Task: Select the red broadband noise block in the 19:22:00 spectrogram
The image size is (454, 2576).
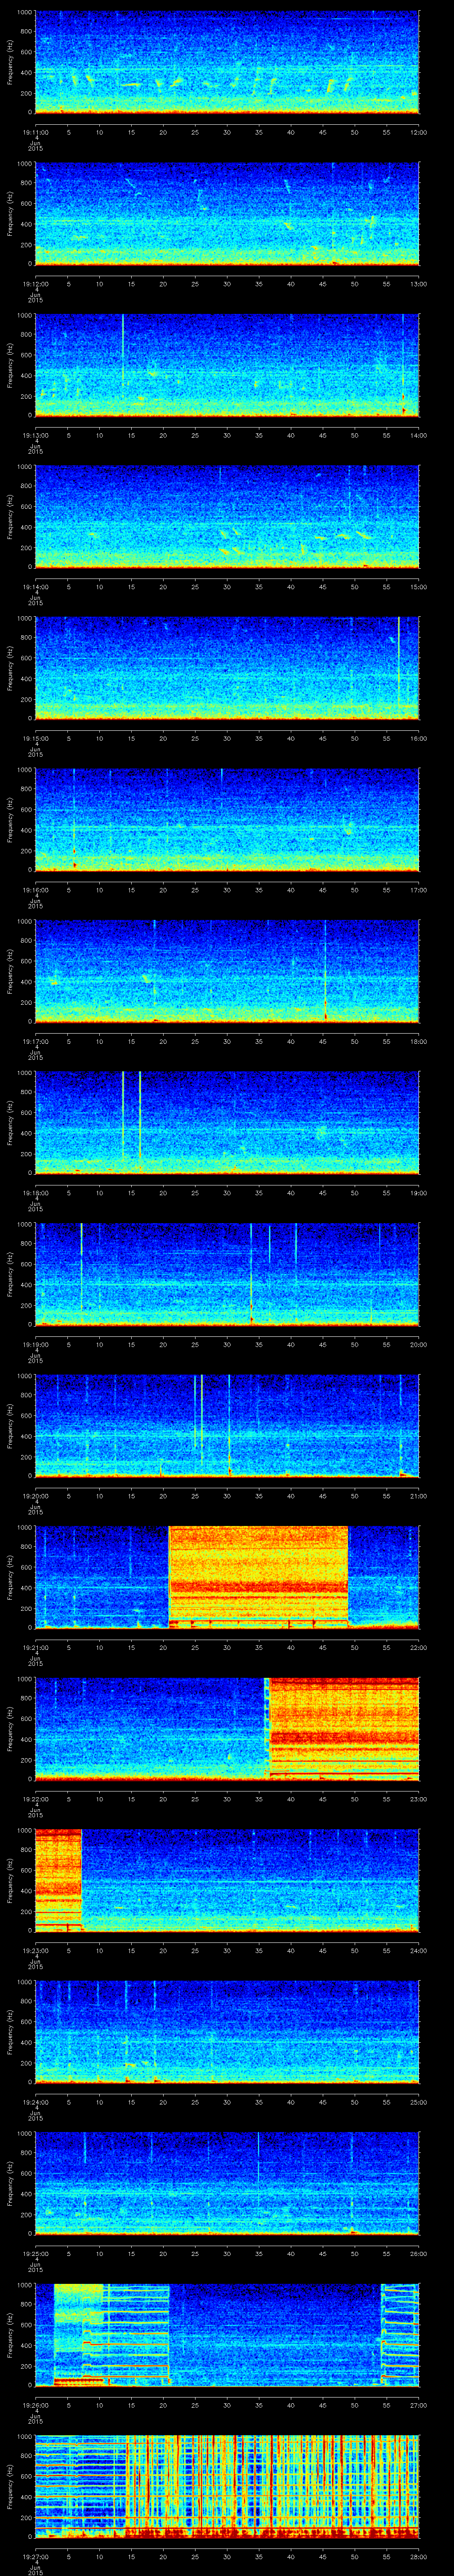Action: click(344, 1729)
